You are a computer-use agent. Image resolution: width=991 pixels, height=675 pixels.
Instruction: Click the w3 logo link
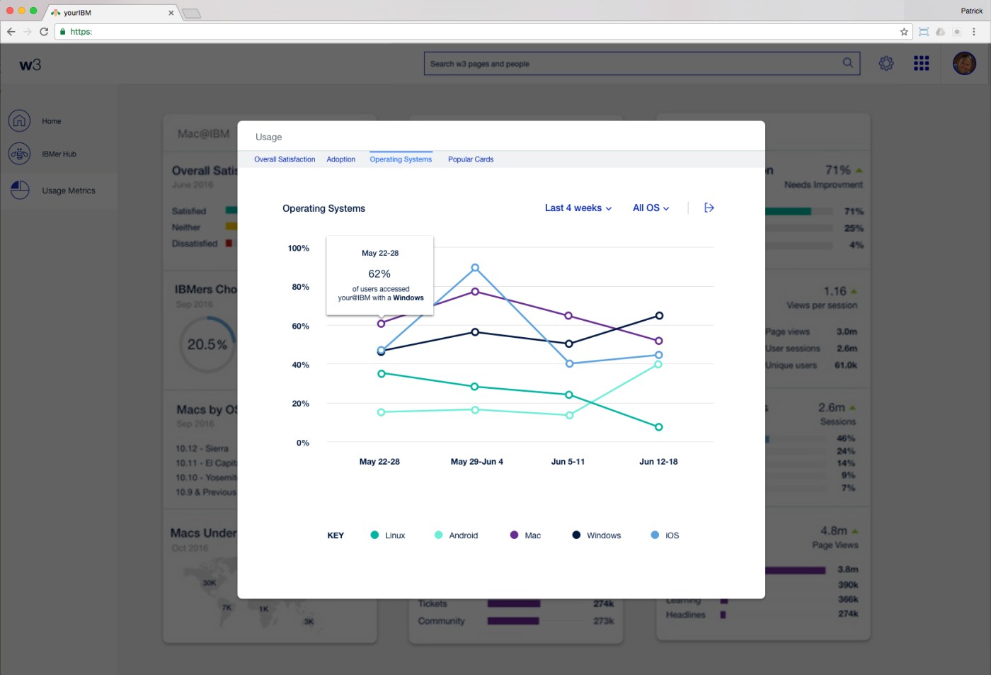pos(30,65)
